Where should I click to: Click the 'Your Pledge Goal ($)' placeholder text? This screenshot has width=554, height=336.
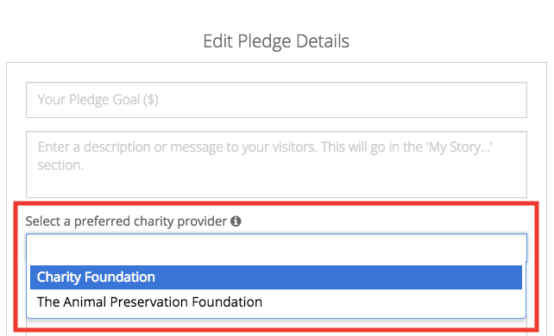(98, 100)
